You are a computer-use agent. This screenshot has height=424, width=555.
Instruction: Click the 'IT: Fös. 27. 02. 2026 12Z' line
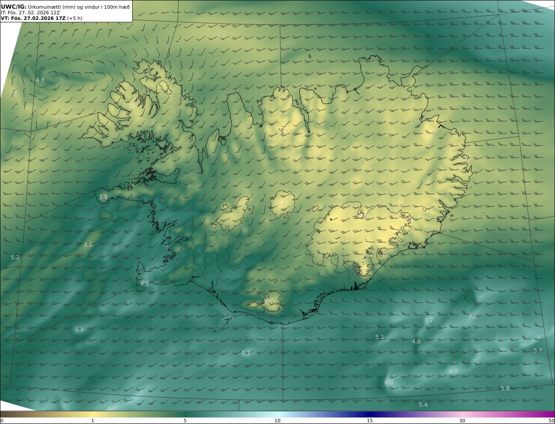[30, 13]
